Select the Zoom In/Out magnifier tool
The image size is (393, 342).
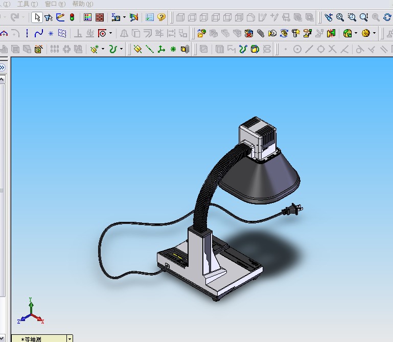364,17
